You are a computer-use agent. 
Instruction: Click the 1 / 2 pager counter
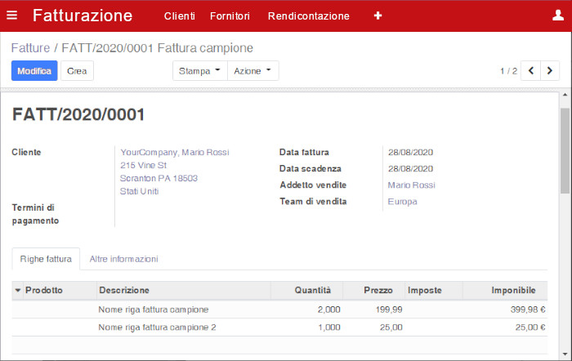[508, 71]
